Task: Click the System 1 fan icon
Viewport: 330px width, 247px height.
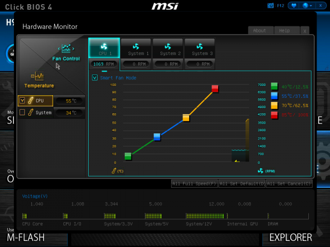Action: pos(136,46)
